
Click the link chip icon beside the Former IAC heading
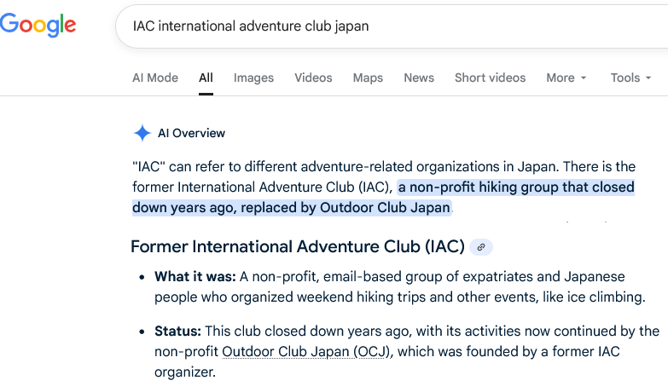[x=481, y=247]
